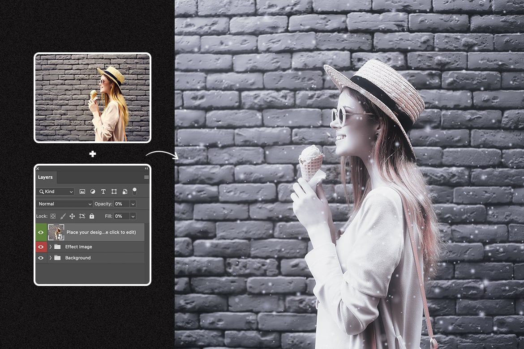Click the Fill value field
Image resolution: width=524 pixels, height=349 pixels.
coord(122,216)
